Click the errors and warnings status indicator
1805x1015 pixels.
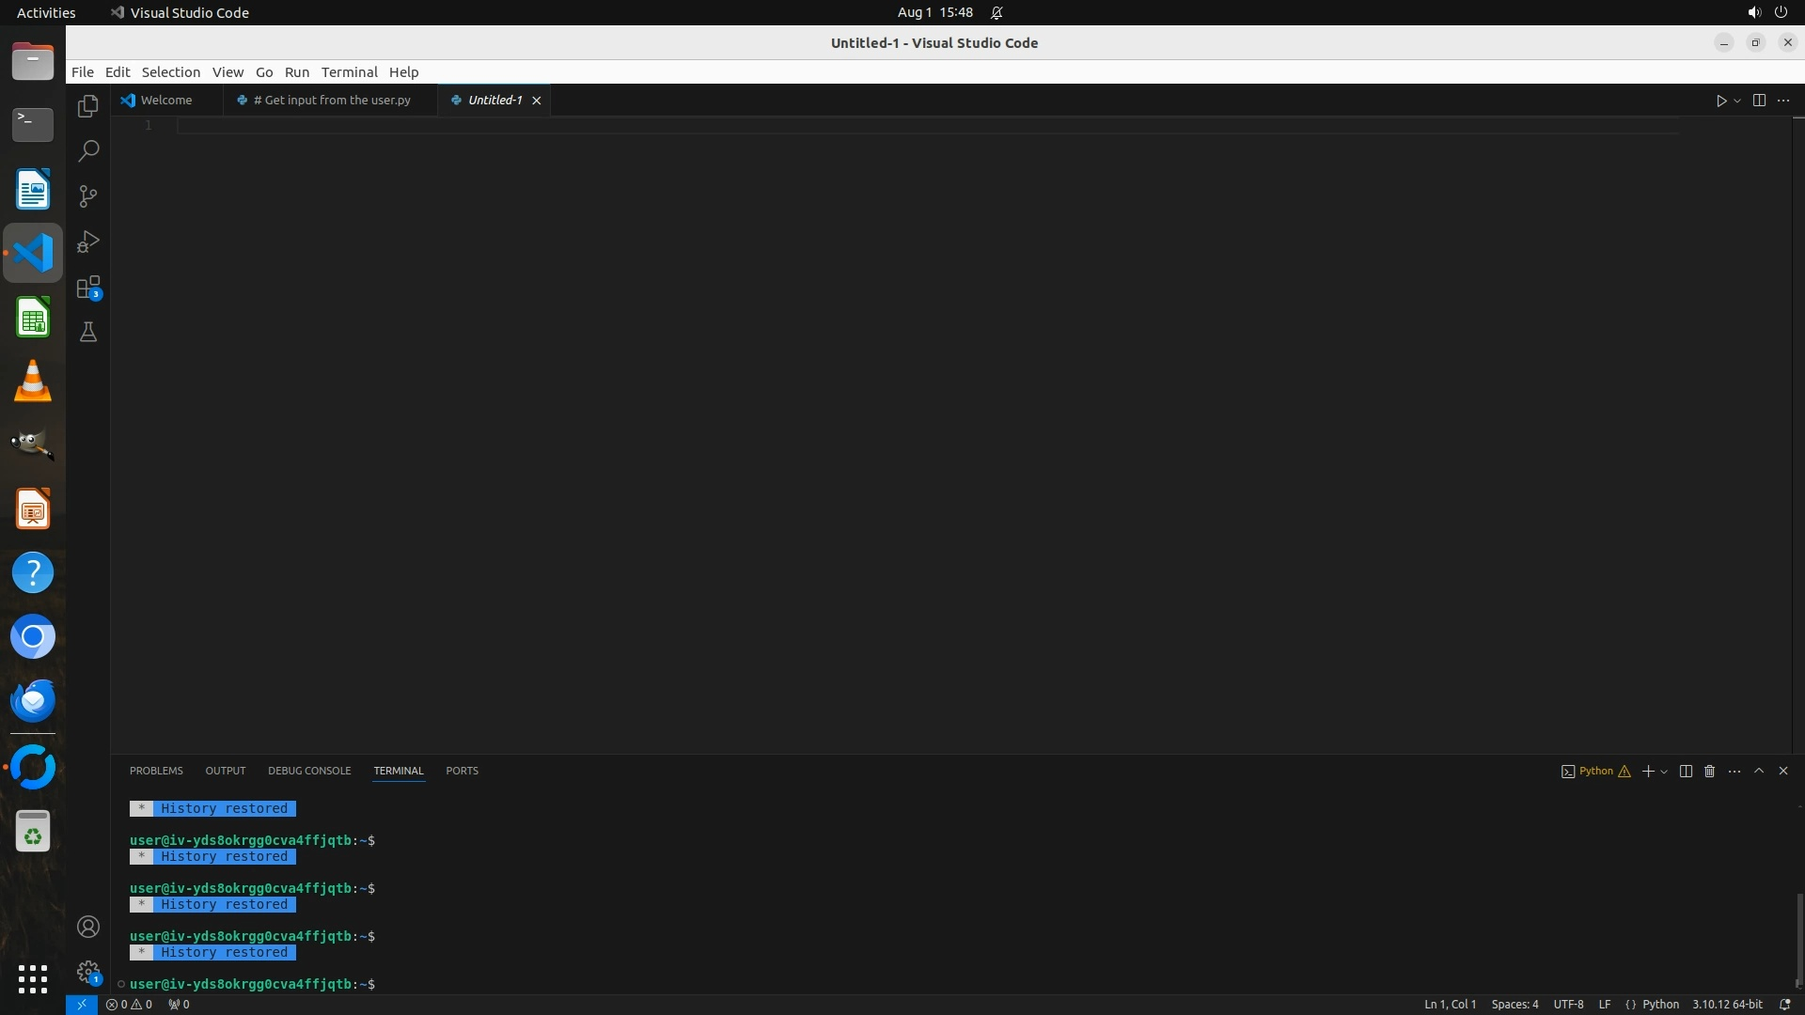coord(130,1004)
